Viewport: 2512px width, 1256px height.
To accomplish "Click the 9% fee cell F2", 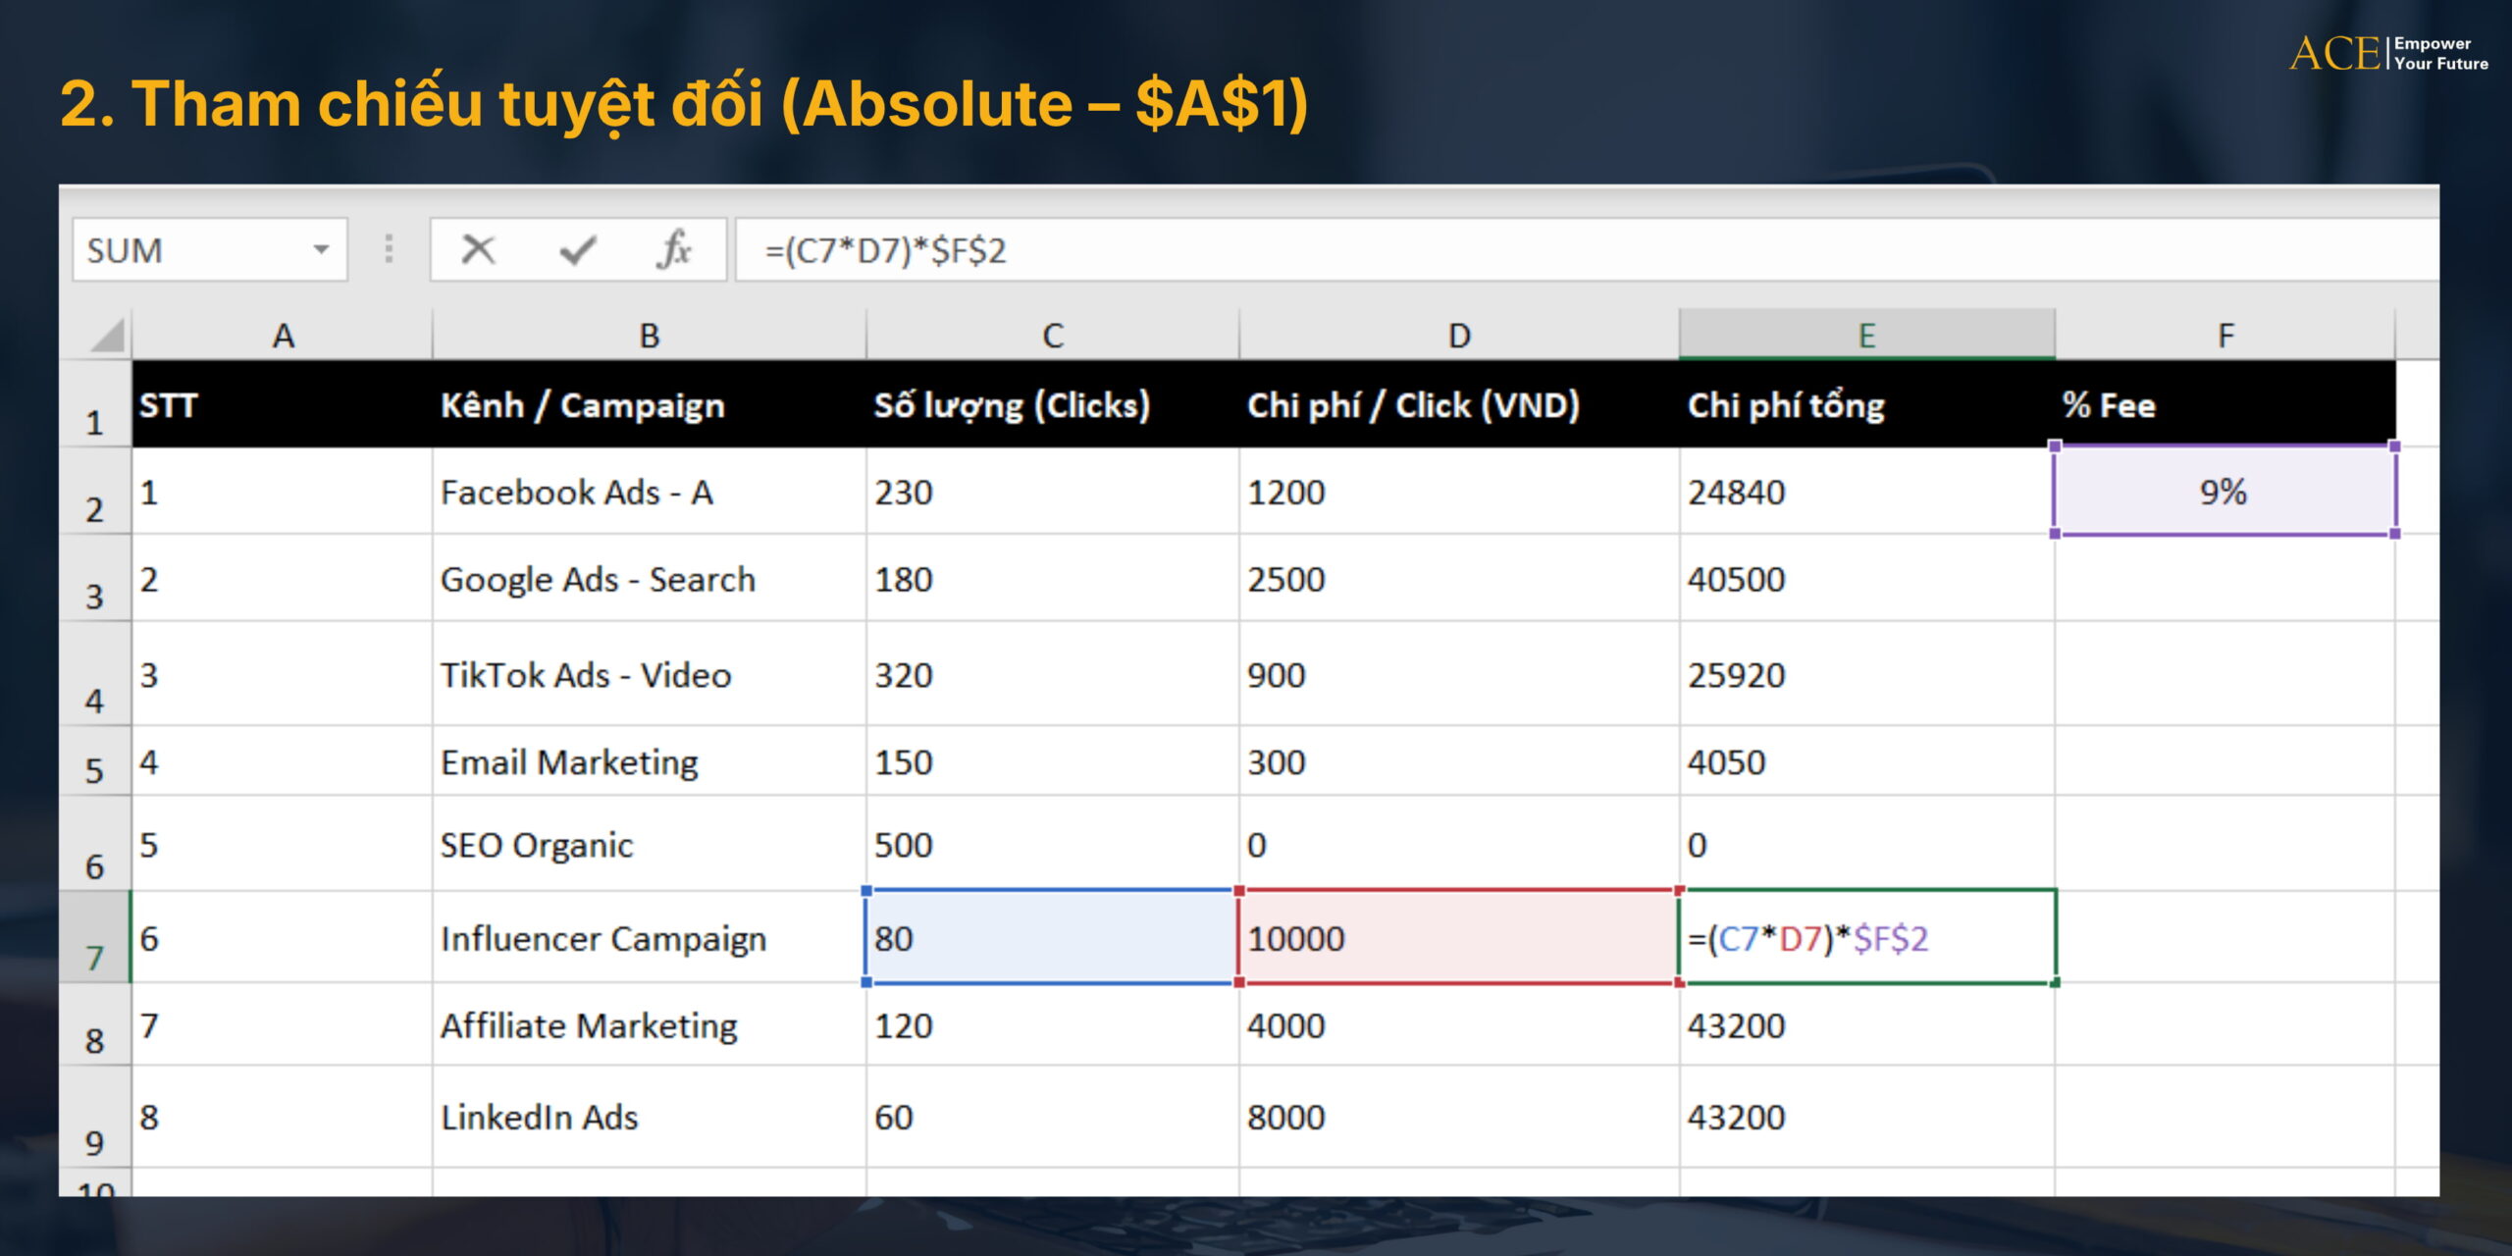I will click(x=2224, y=492).
